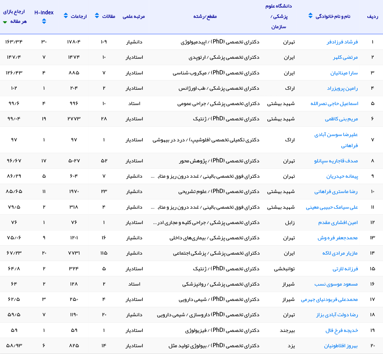Select field فیزیولوژی degree cell

click(x=222, y=330)
